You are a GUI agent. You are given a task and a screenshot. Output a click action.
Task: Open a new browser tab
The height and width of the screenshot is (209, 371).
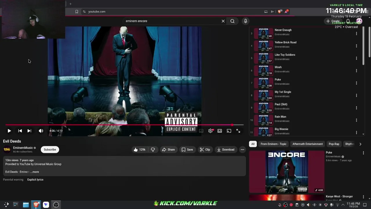[x=70, y=4]
